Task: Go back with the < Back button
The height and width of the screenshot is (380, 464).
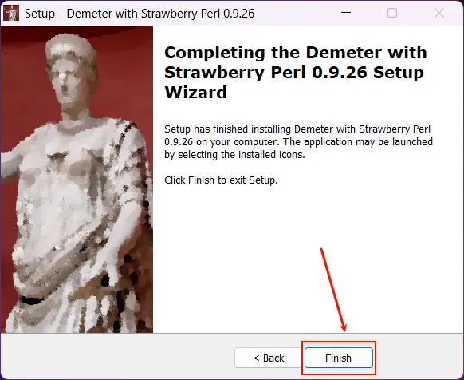Action: tap(269, 358)
